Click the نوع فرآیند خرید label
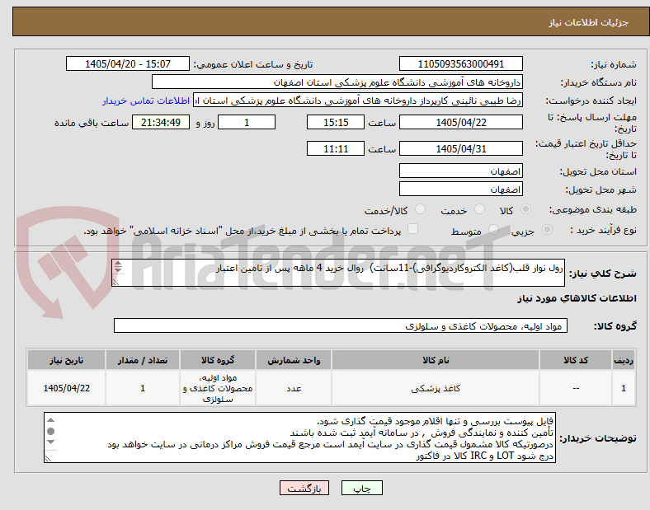 tap(603, 230)
